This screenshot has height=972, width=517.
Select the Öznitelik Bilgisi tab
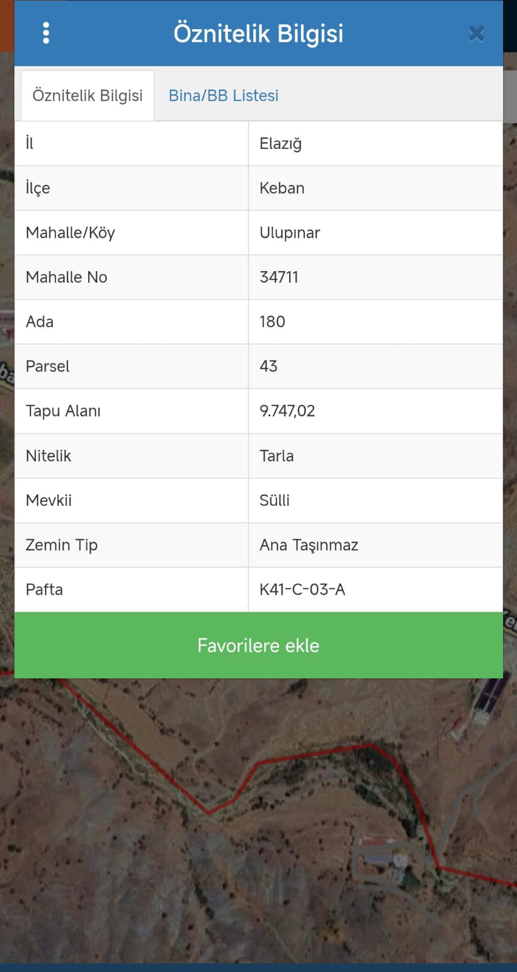tap(87, 95)
